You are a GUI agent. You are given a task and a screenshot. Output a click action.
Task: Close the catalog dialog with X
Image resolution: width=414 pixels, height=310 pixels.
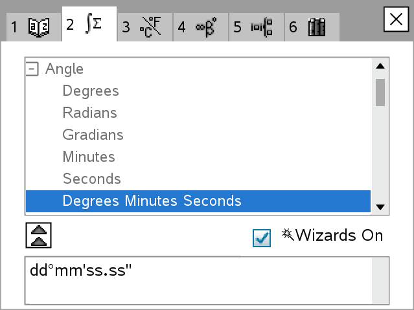tap(395, 20)
